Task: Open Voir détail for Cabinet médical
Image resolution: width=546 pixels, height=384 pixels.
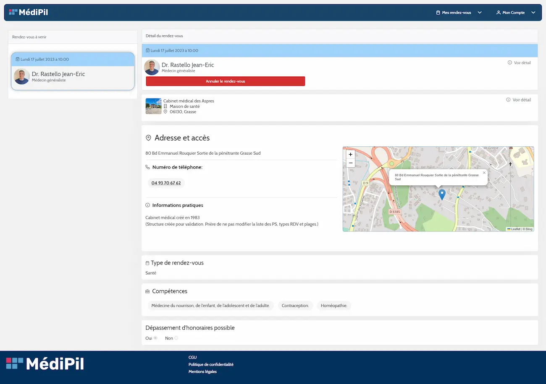Action: tap(521, 100)
